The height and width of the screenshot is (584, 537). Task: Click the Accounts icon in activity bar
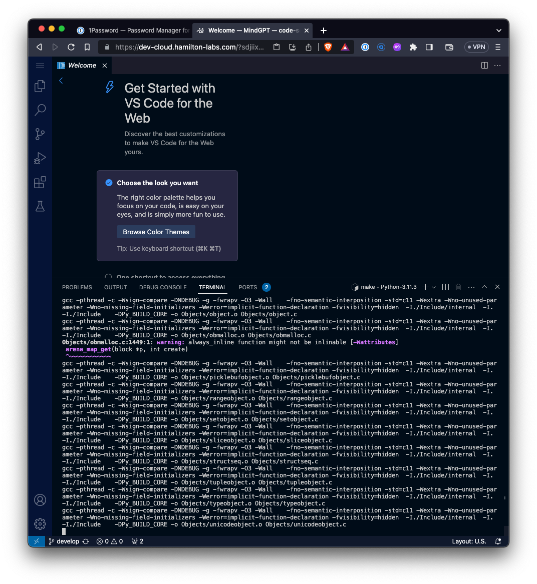point(40,500)
